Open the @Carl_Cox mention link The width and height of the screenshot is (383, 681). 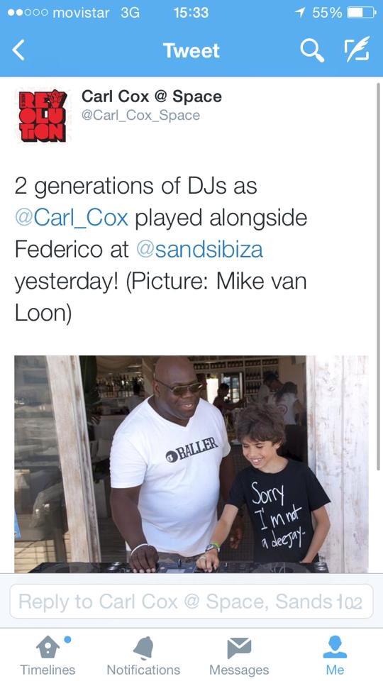(x=72, y=218)
